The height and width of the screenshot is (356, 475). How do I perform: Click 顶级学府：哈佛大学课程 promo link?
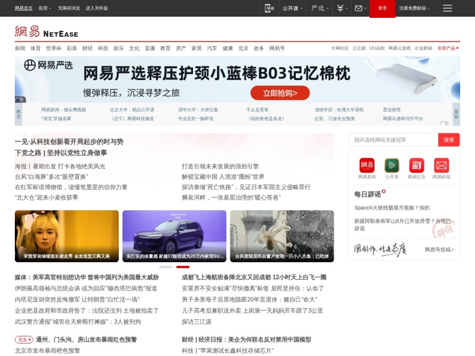(339, 110)
